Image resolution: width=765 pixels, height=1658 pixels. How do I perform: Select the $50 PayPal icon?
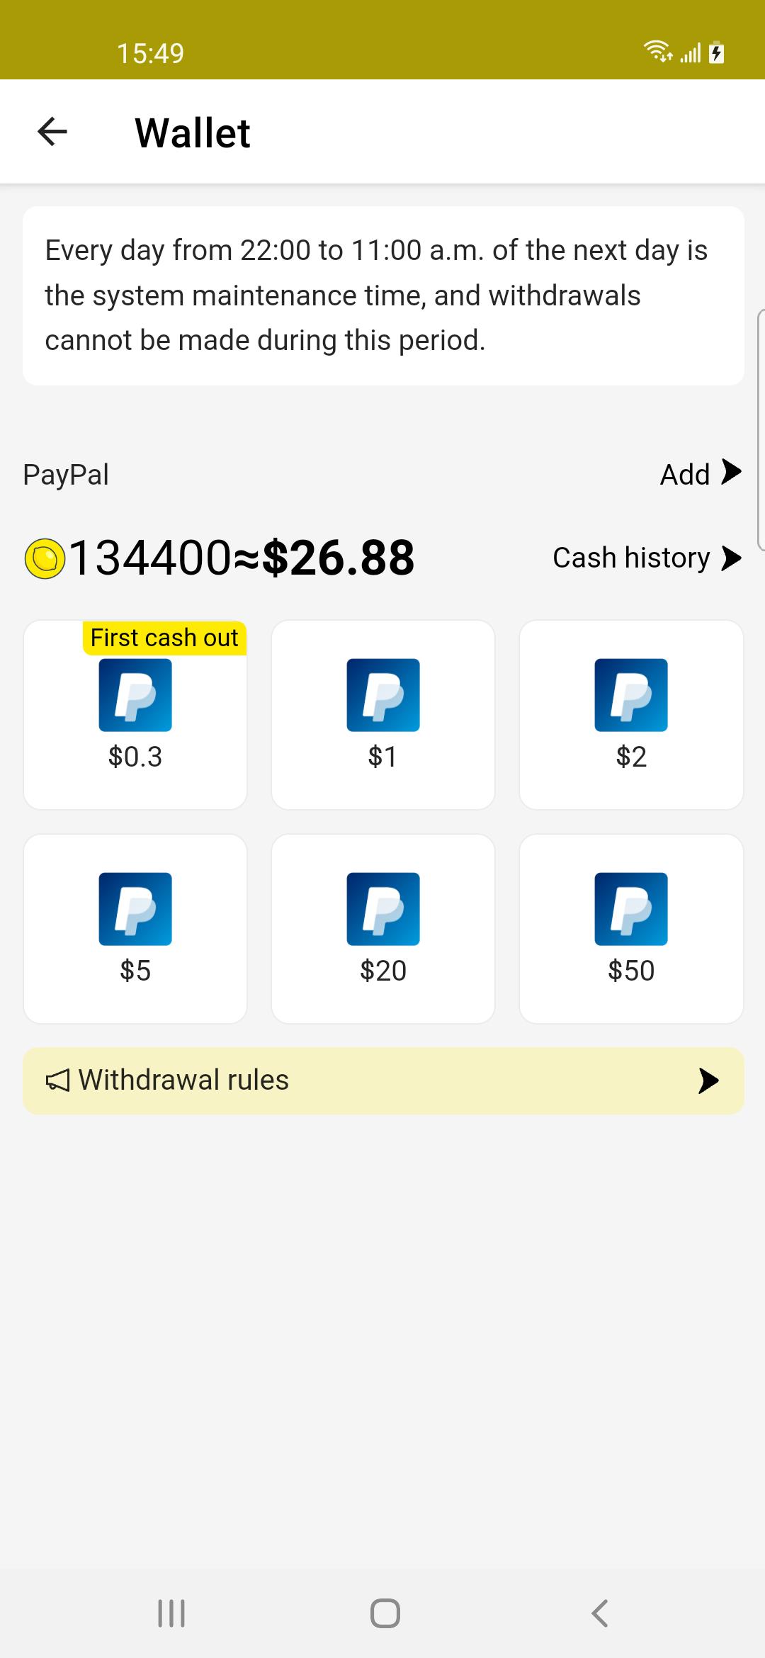631,909
